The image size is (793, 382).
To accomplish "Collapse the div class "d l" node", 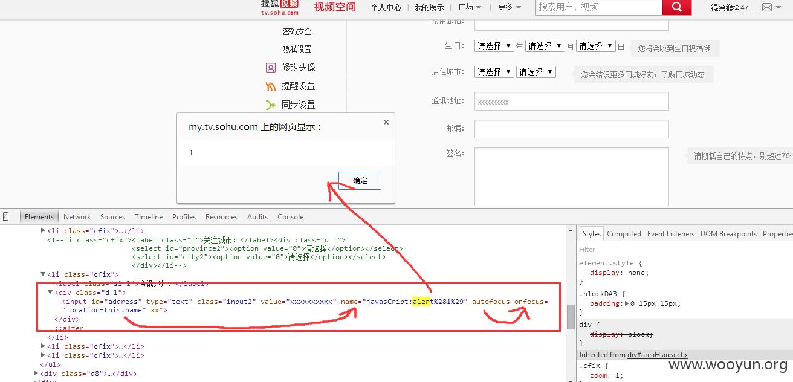I will [51, 293].
